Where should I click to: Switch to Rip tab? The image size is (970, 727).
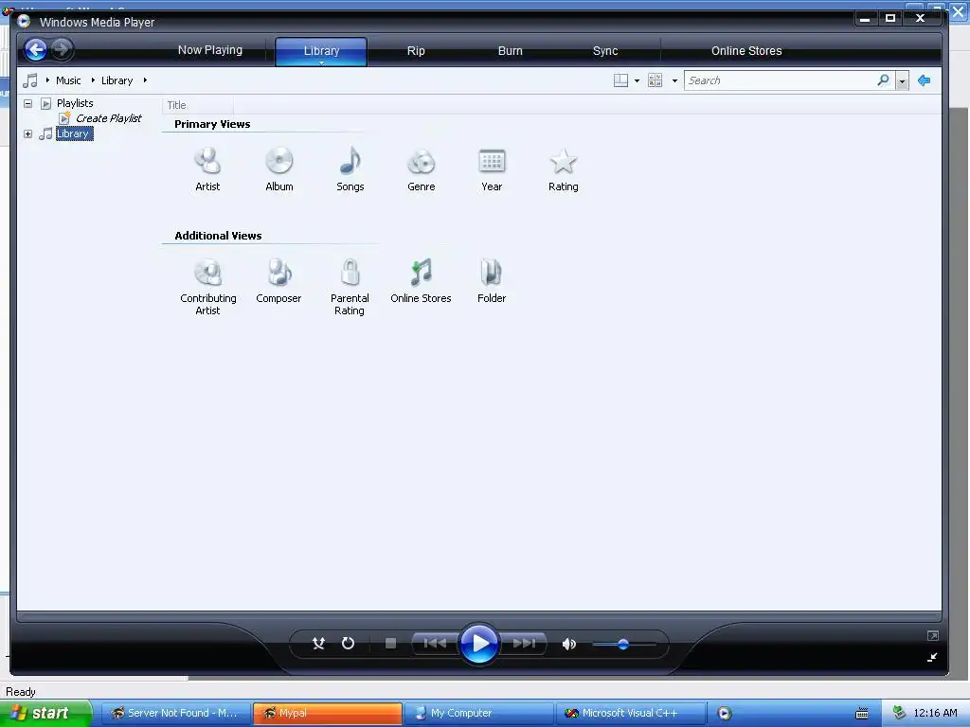click(416, 51)
